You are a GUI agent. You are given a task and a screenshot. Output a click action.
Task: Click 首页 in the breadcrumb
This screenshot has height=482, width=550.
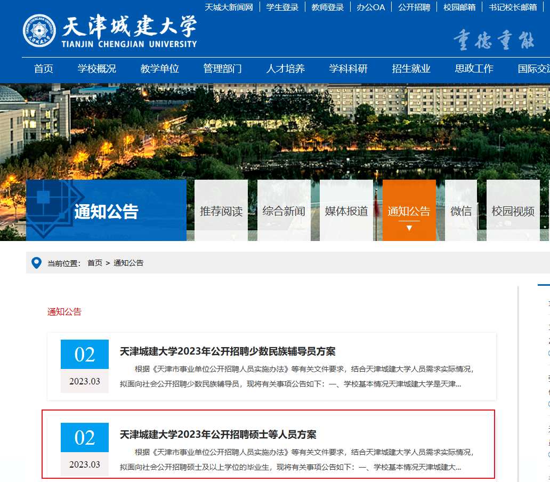coord(95,263)
